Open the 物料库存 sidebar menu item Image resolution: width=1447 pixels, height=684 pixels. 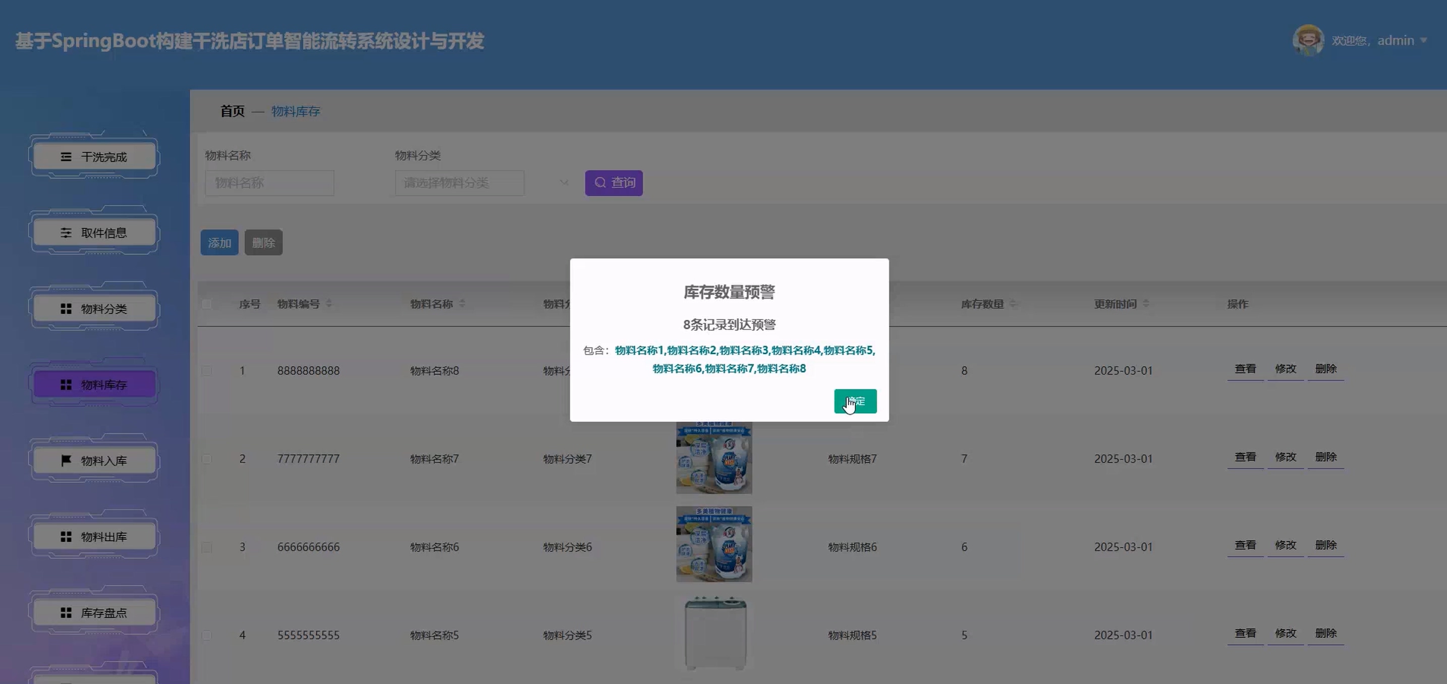click(94, 385)
